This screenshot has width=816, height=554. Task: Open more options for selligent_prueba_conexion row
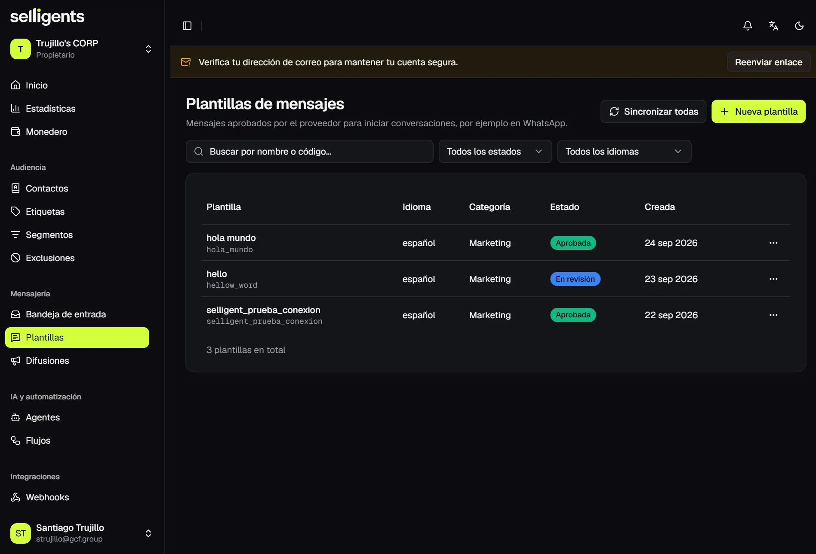(773, 315)
